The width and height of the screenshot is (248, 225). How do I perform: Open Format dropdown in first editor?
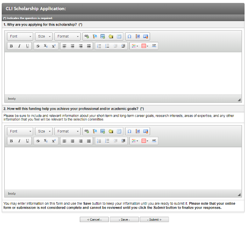point(68,36)
